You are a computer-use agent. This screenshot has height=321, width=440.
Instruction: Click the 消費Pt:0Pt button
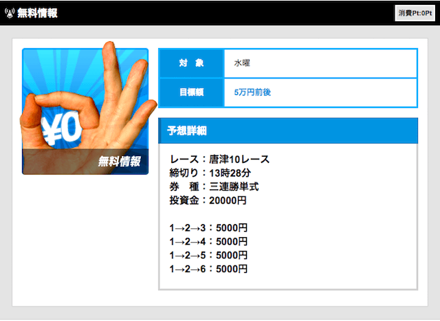click(x=415, y=13)
